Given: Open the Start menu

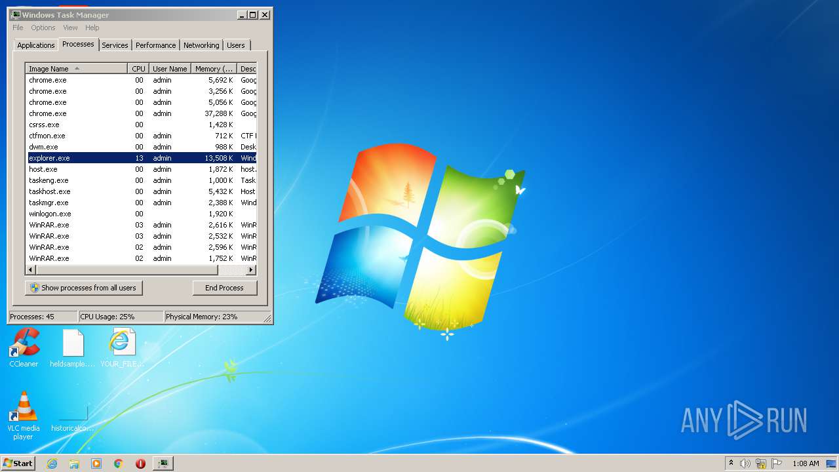Looking at the screenshot, I should tap(18, 463).
